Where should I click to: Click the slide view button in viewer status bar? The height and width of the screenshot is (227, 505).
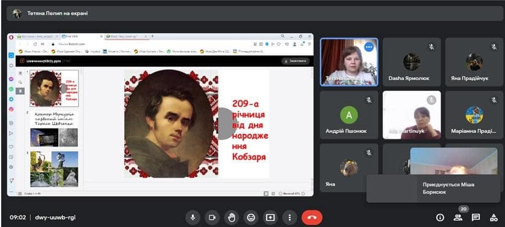[x=266, y=193]
